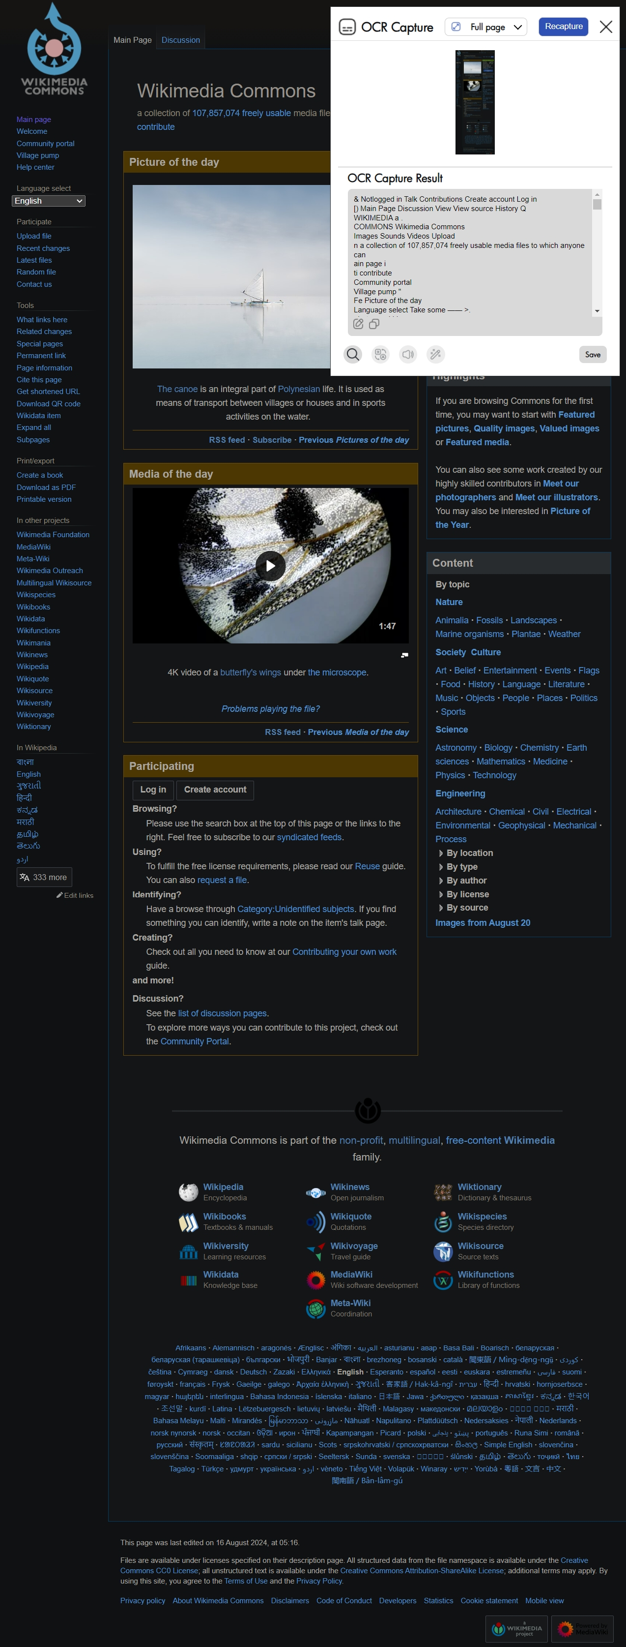Image resolution: width=626 pixels, height=1647 pixels.
Task: Open the Full page capture mode dropdown
Action: (486, 27)
